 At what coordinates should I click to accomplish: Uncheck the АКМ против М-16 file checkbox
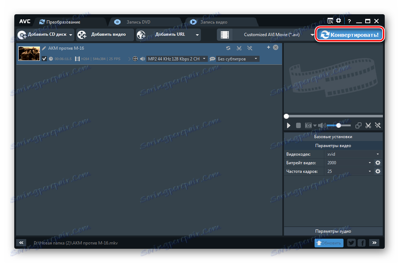tap(44, 59)
